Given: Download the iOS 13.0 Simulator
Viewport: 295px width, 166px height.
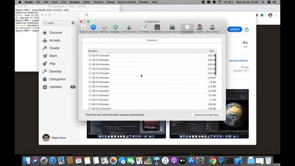Looking at the screenshot, I should pos(90,65).
